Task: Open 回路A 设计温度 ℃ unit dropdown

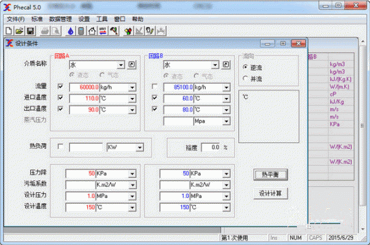Action: pyautogui.click(x=132, y=208)
